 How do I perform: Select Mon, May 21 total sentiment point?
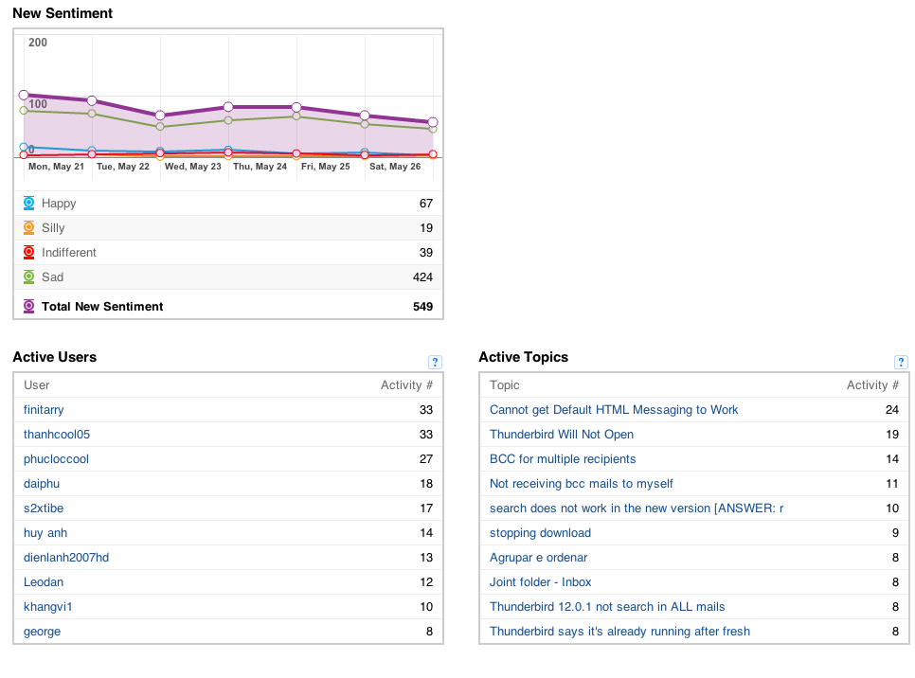[x=24, y=95]
